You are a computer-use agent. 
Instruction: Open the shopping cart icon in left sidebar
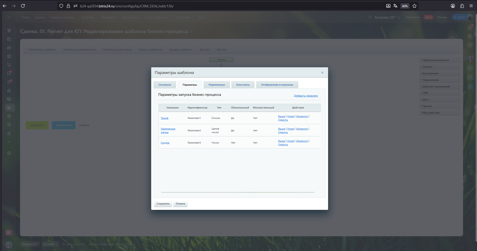[x=9, y=65]
